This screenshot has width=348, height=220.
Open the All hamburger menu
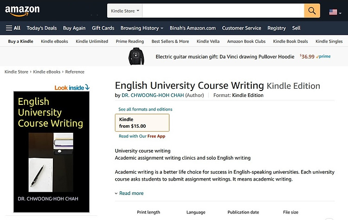(13, 28)
